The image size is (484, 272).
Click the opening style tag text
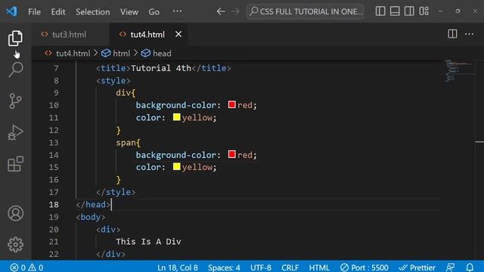pyautogui.click(x=113, y=81)
